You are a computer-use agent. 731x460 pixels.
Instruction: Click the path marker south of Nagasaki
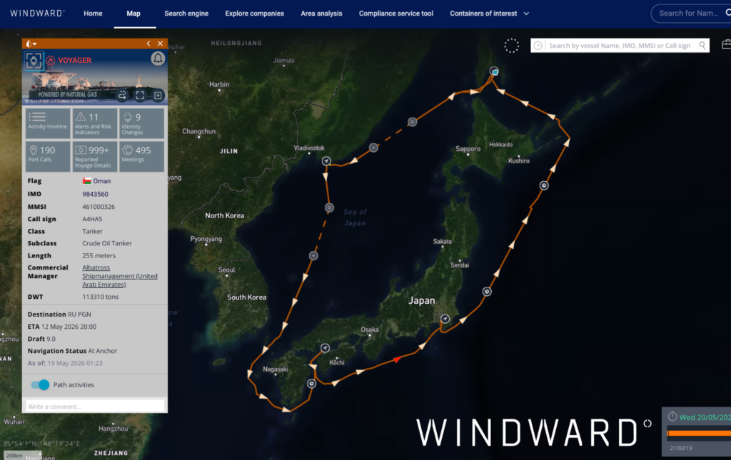pos(311,384)
